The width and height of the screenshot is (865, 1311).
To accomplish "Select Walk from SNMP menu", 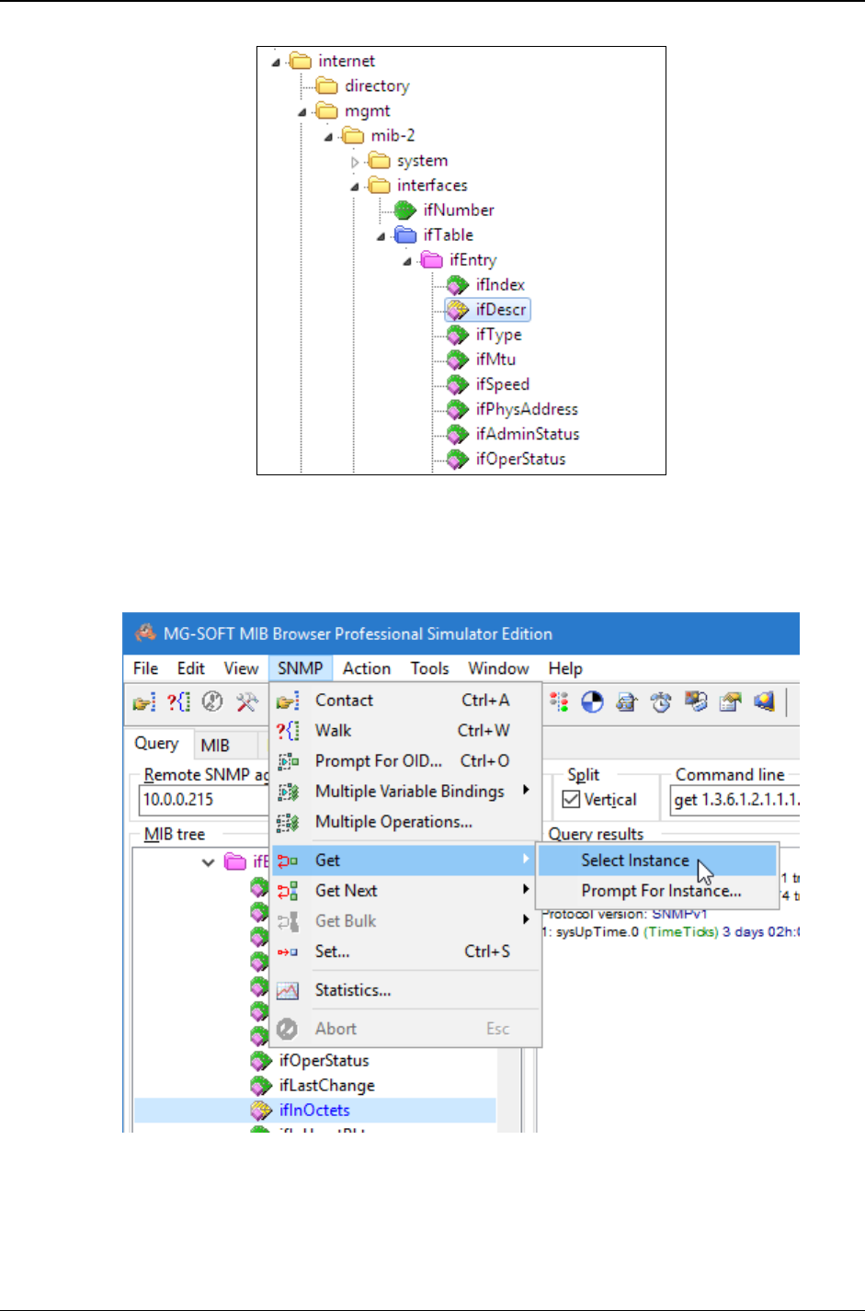I will click(405, 731).
